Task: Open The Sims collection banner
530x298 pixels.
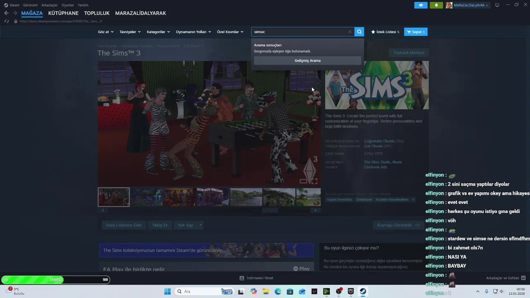Action: coord(206,250)
